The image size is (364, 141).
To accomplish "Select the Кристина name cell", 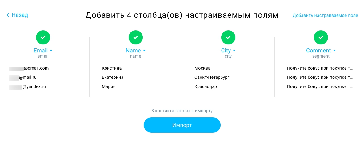I will 112,68.
